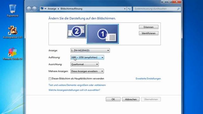
Task: Click the Bildschirmauflösung breadcrumb
Action: point(71,9)
